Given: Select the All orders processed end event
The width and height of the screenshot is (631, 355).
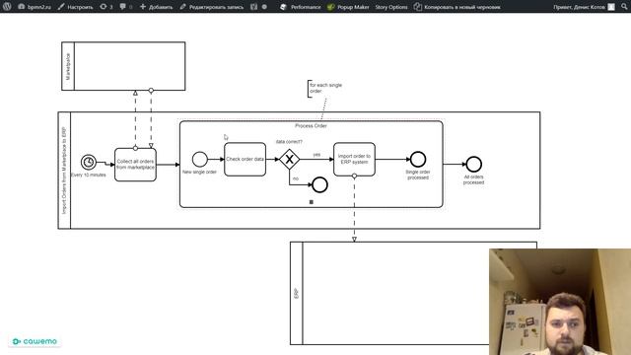Looking at the screenshot, I should point(473,165).
